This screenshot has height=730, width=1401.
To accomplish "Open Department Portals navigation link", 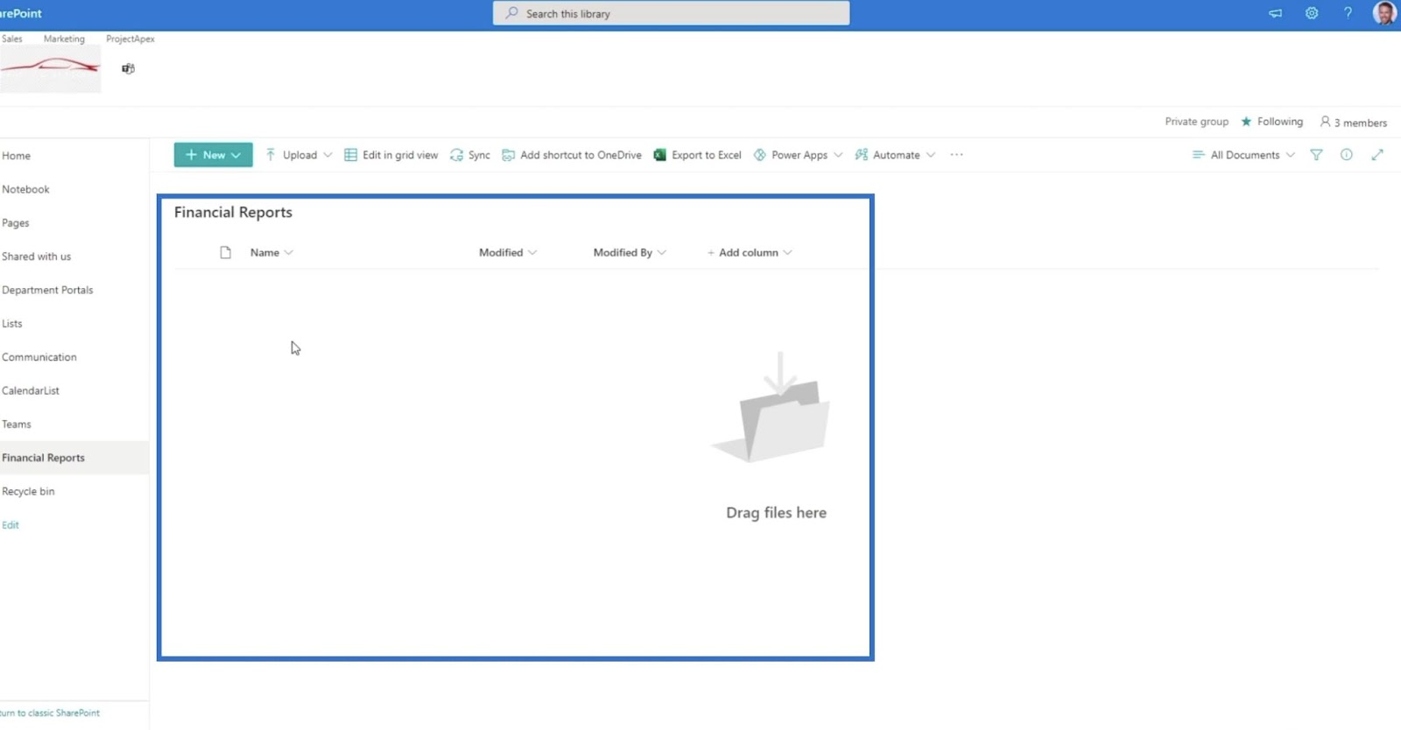I will click(x=47, y=290).
